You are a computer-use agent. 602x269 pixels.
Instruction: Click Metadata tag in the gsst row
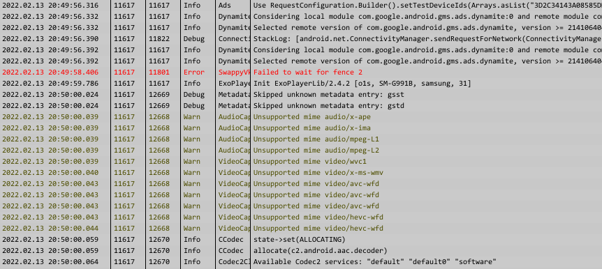234,95
